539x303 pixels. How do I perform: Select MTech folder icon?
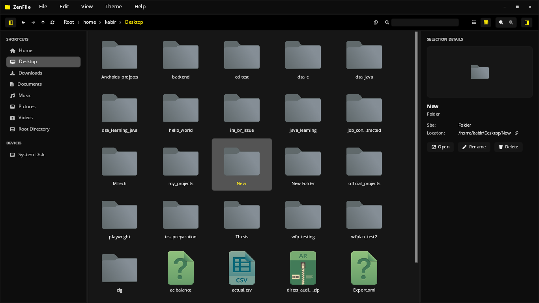click(120, 162)
